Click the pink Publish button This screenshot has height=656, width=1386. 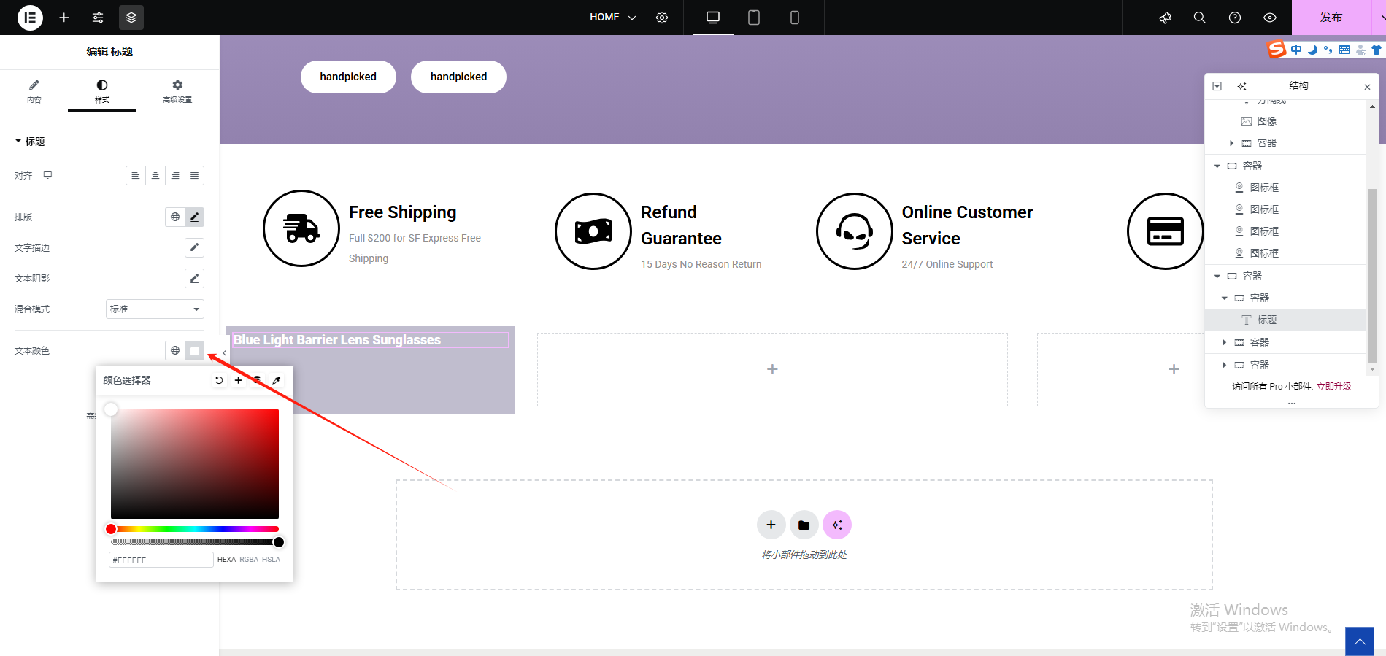click(1331, 18)
